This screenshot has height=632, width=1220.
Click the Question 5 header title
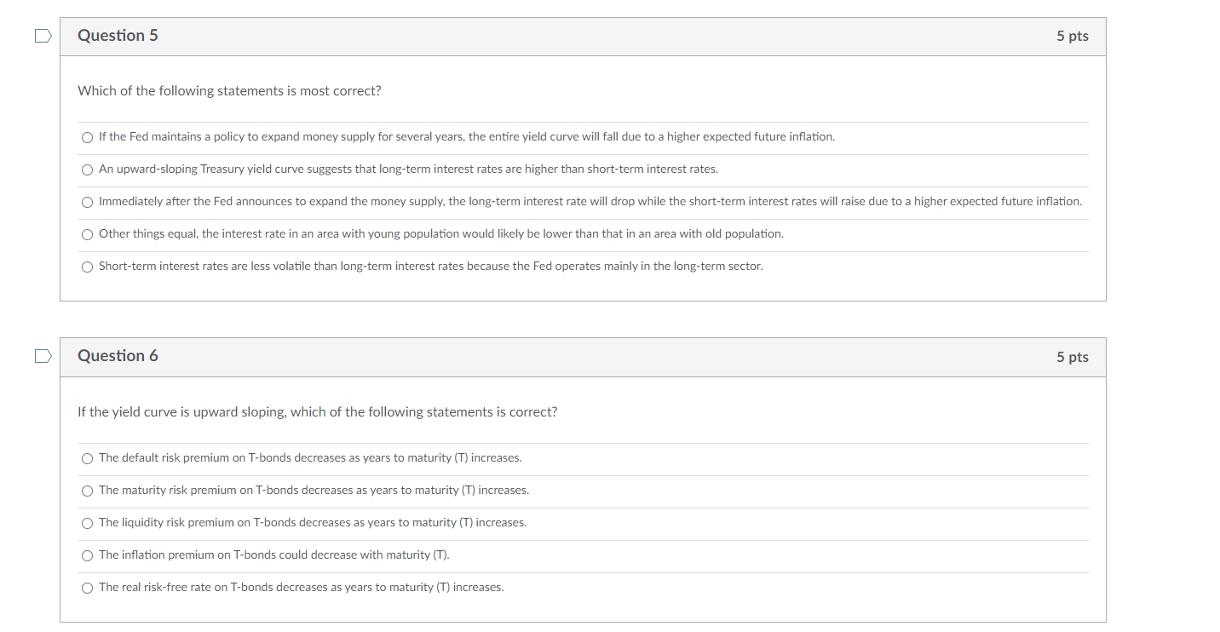118,36
